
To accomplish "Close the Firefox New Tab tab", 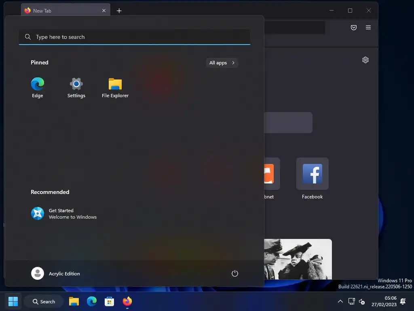I will click(x=104, y=11).
